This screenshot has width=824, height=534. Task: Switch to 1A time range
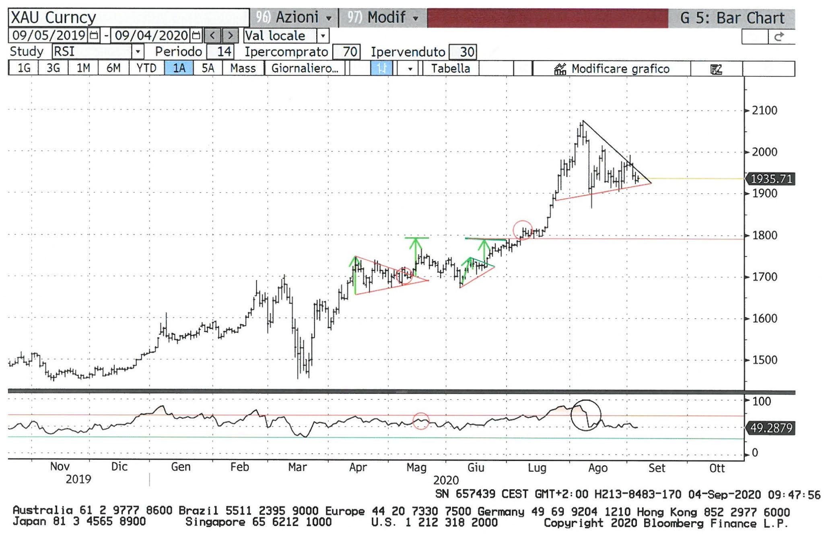pos(179,68)
